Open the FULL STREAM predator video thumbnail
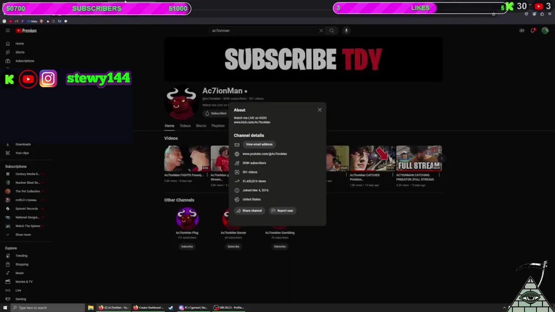Viewport: 555px width, 312px height. (x=419, y=159)
